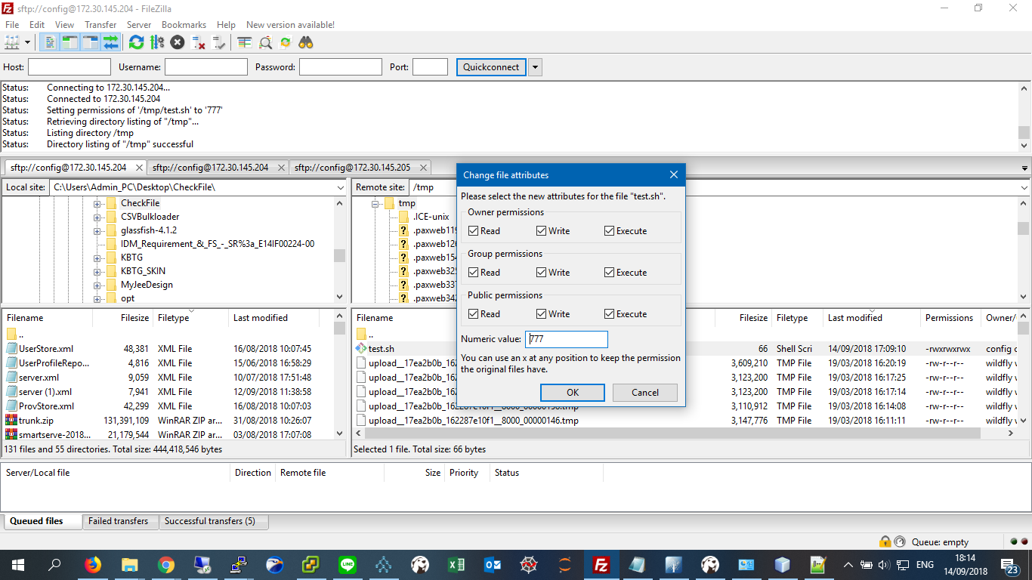Open the Server menu

139,25
